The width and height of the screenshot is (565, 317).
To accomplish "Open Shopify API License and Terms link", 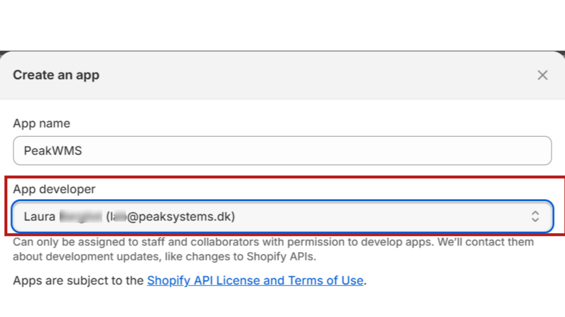I will (x=255, y=281).
